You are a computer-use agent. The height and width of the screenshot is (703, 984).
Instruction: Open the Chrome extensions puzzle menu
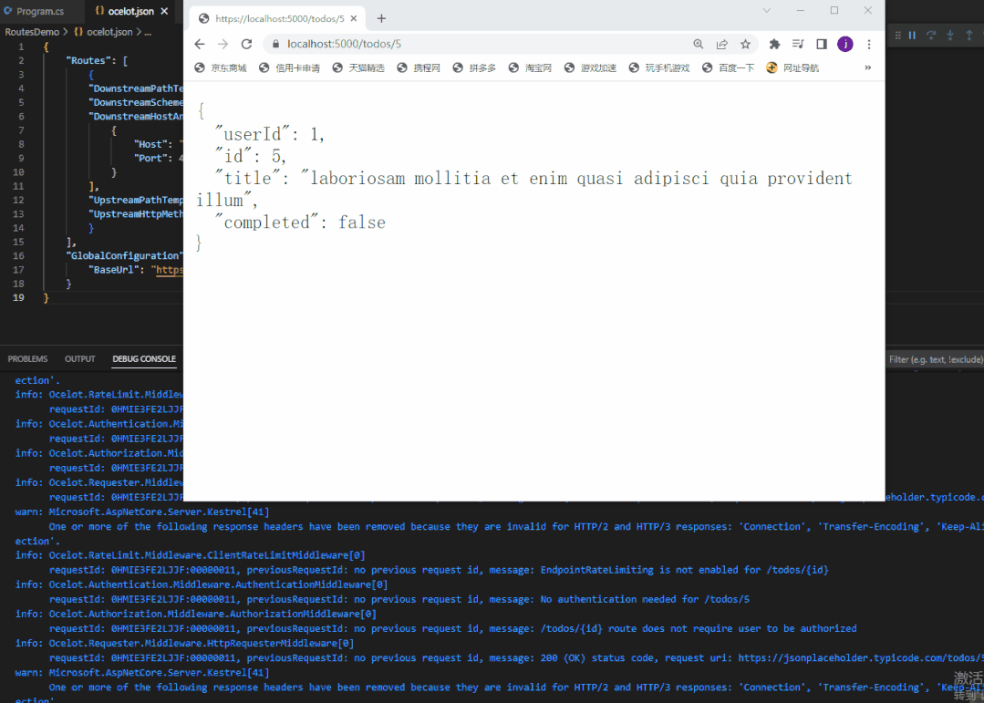[774, 44]
